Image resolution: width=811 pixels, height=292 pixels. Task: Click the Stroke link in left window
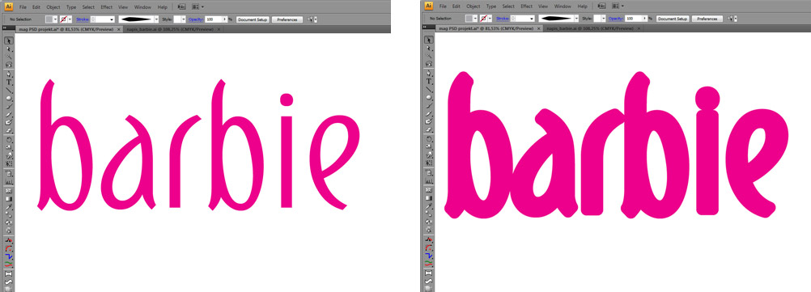(83, 19)
